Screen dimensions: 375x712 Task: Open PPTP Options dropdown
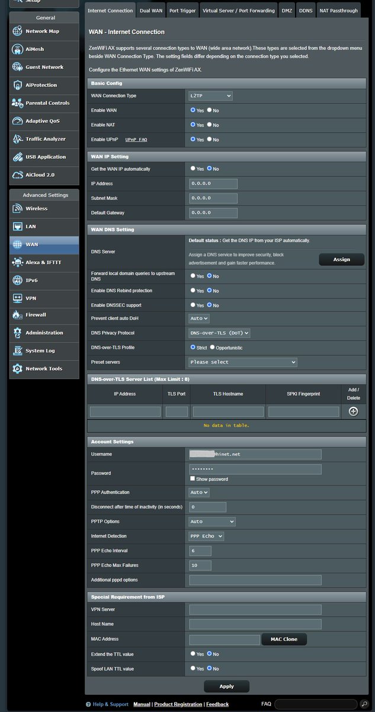click(212, 522)
